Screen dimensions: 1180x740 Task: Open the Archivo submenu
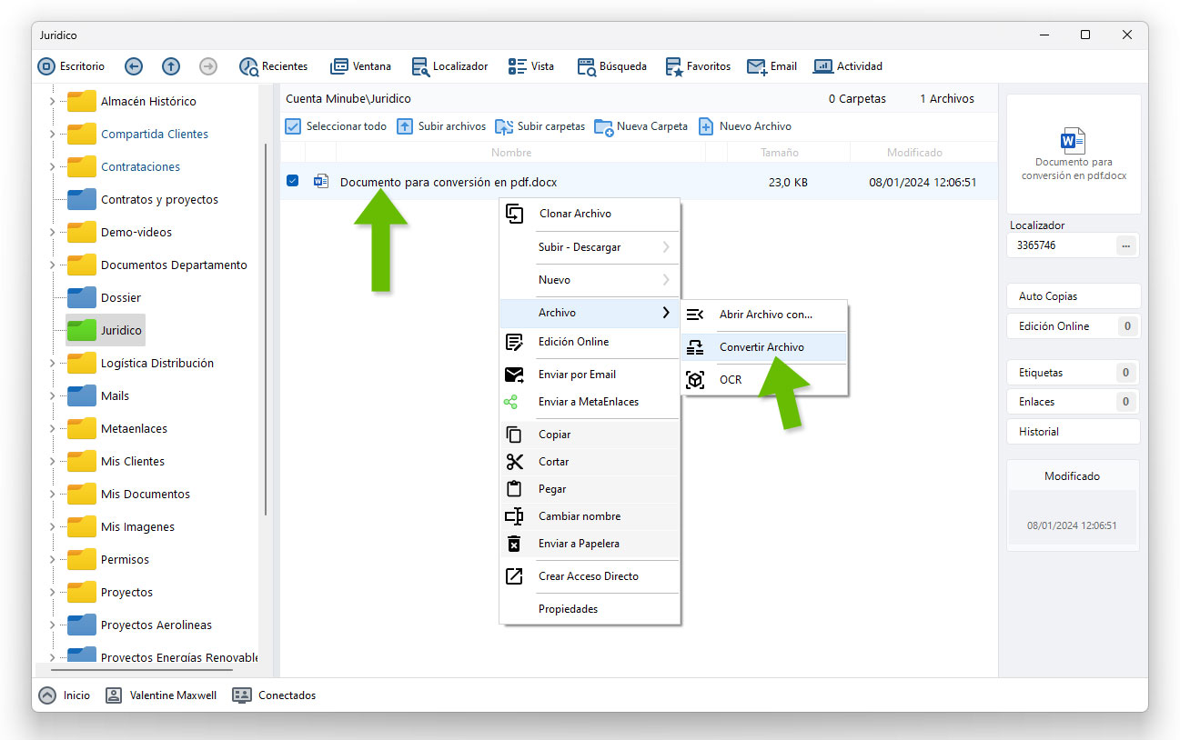(x=590, y=313)
